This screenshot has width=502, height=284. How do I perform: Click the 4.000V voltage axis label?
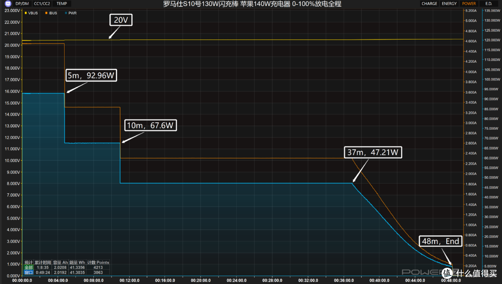click(x=13, y=230)
